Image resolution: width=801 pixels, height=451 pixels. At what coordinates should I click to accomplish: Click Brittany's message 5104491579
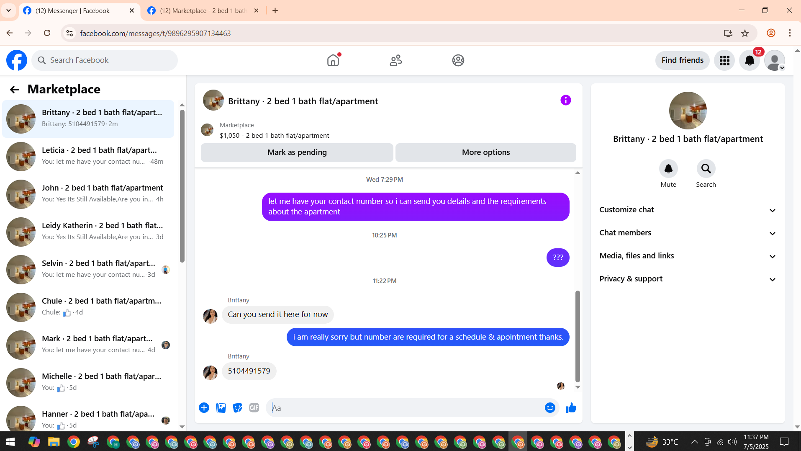tap(249, 371)
